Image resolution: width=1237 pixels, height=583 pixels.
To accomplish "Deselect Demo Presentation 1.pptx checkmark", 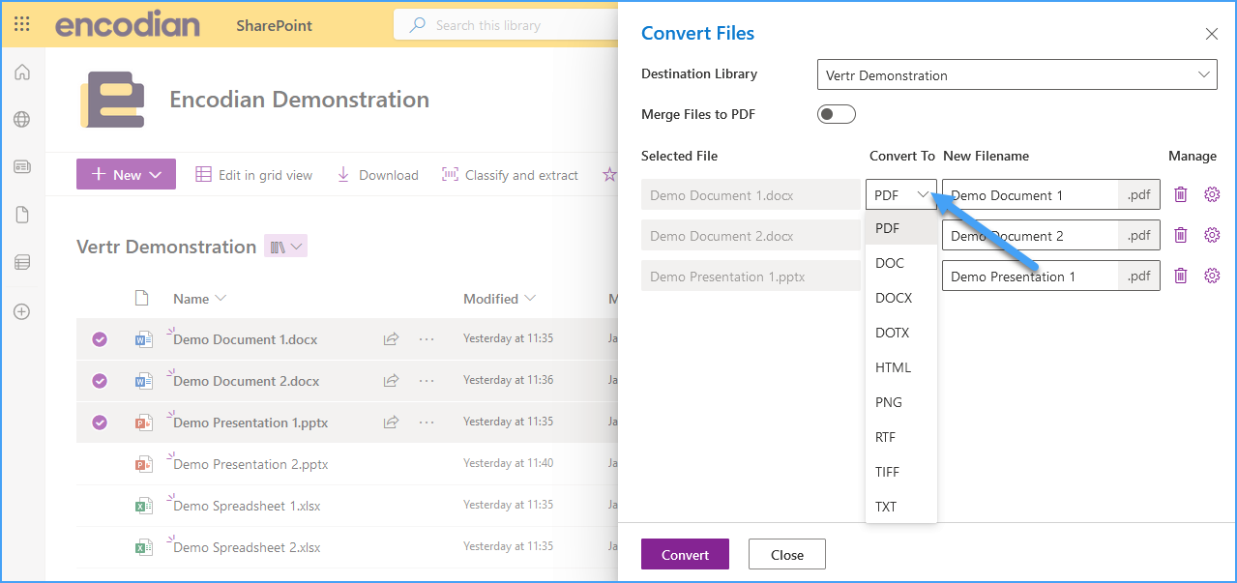I will (x=100, y=423).
